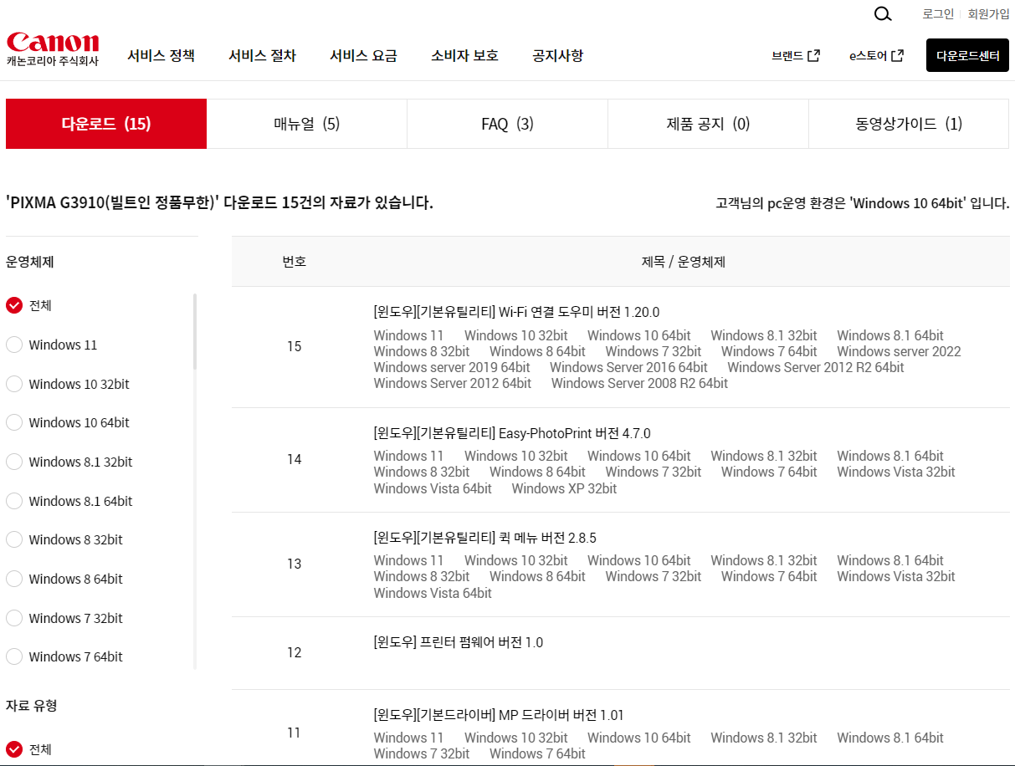Select Windows 8 32bit radio option
The image size is (1015, 766).
[14, 539]
